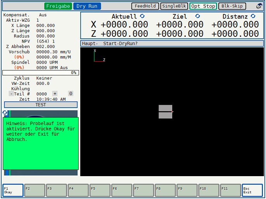266x199 pixels.
Task: Click the Teil # count 0000
Action: tap(41, 94)
